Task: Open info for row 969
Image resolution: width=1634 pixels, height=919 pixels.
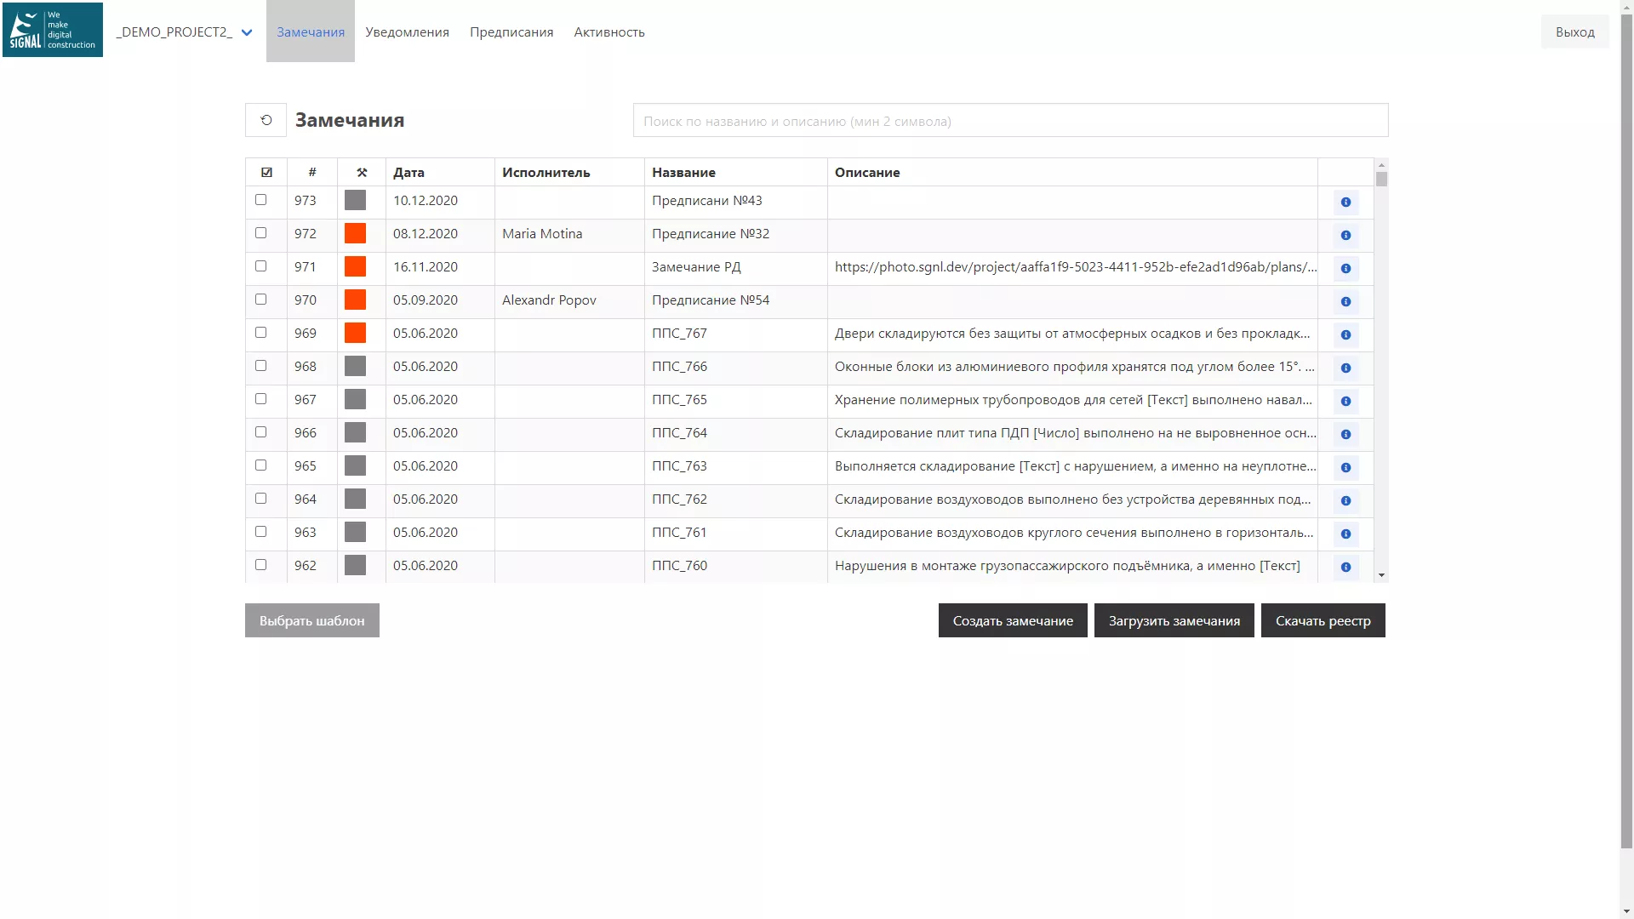Action: (1345, 335)
